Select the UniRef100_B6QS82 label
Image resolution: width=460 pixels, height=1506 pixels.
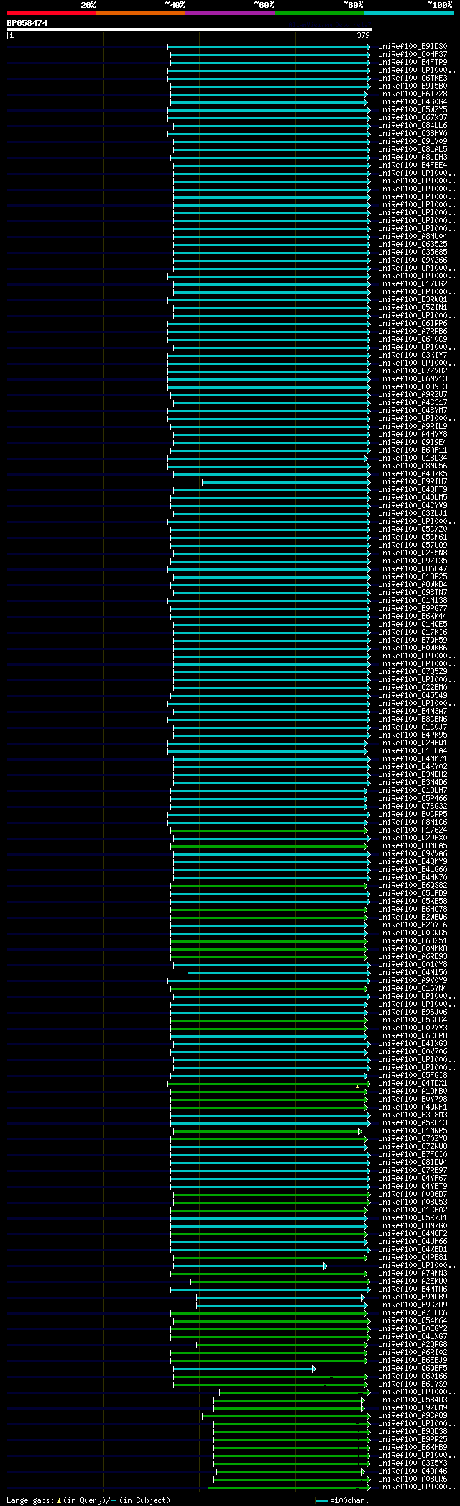coord(413,885)
